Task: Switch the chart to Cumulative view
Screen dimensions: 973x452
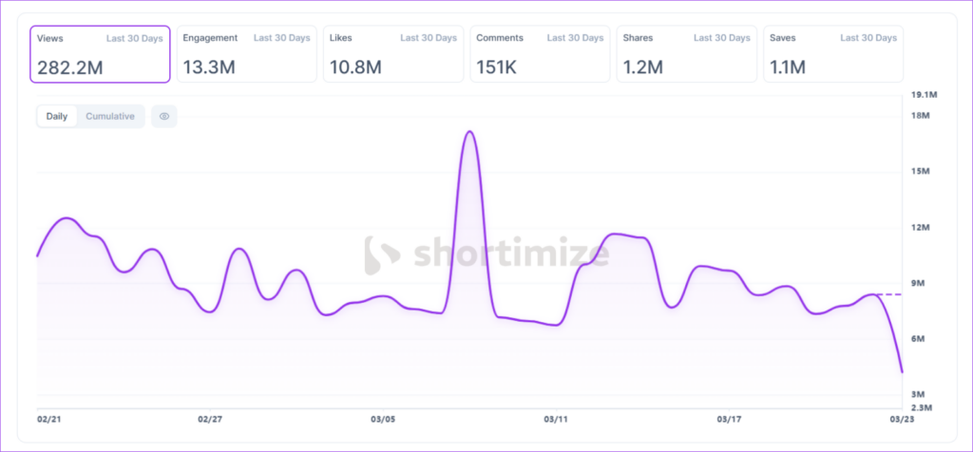Action: pyautogui.click(x=110, y=117)
